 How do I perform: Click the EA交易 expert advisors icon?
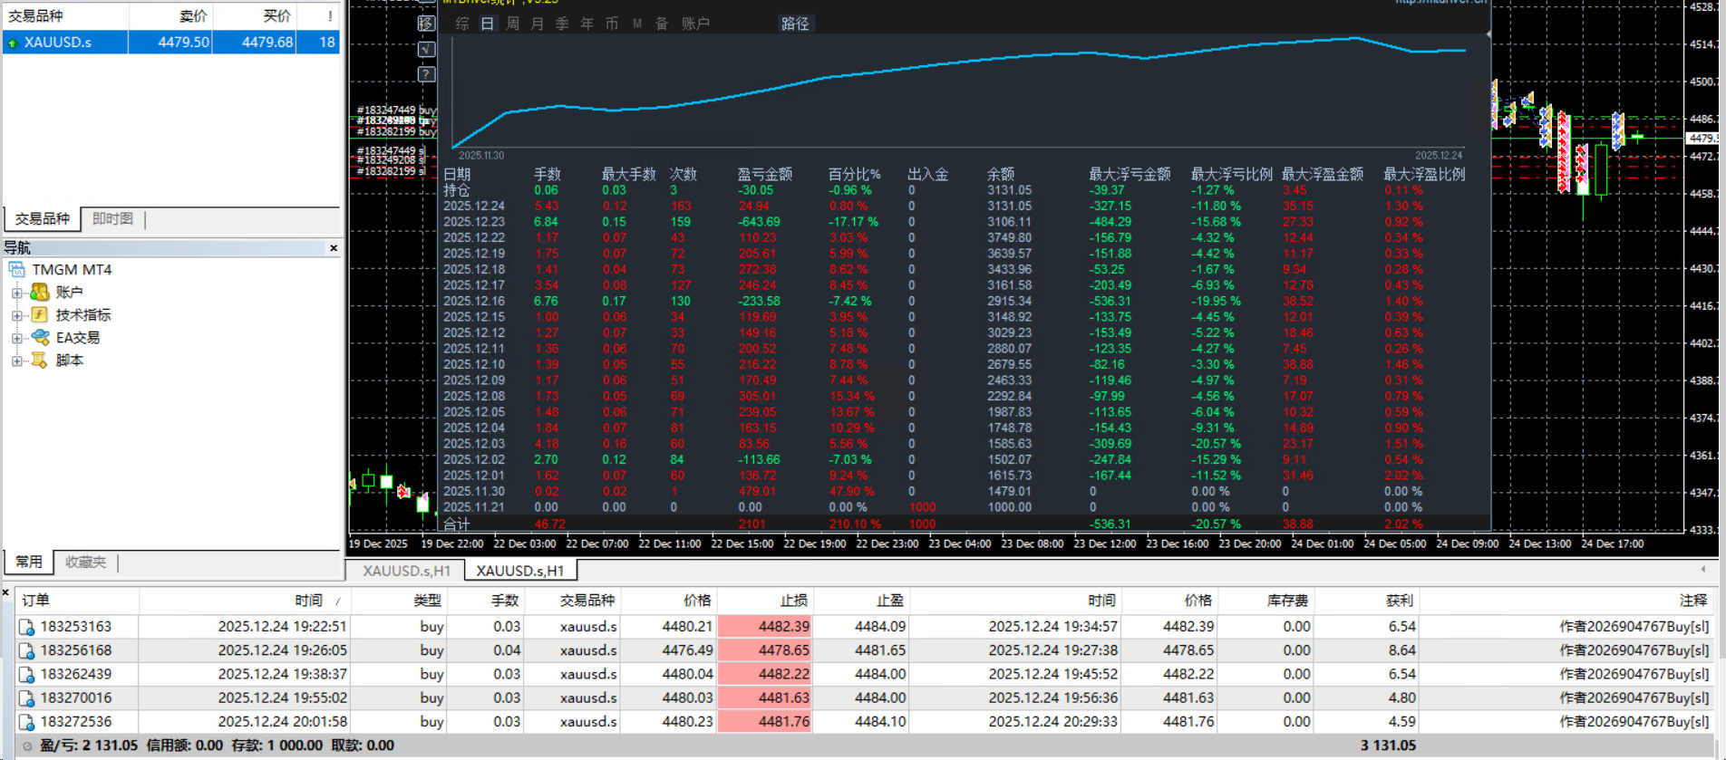40,337
